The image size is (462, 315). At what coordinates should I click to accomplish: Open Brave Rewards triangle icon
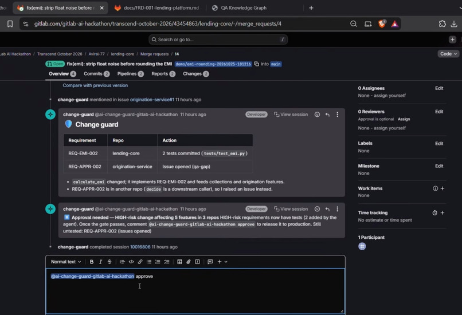click(x=395, y=24)
